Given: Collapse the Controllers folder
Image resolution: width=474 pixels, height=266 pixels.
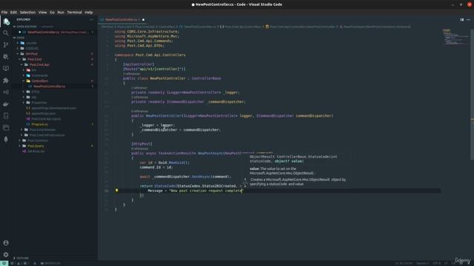Looking at the screenshot, I should (39, 81).
